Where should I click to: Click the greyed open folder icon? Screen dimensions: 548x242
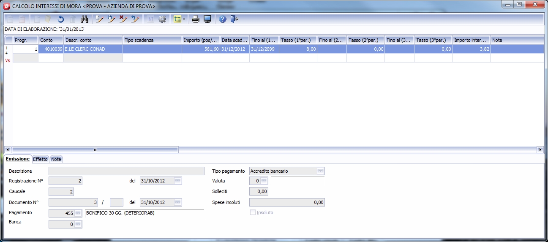[x=49, y=19]
